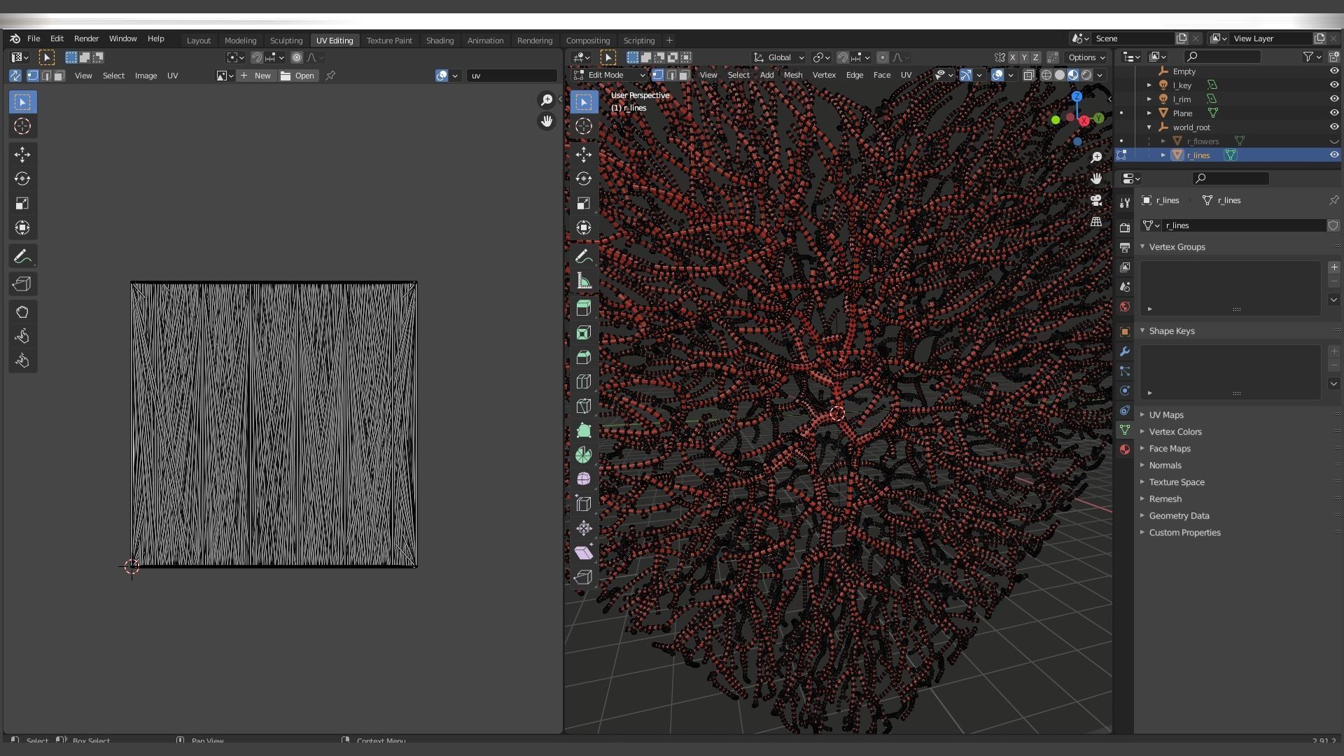Enable face select mode in 3D viewport
This screenshot has width=1344, height=756.
(684, 75)
